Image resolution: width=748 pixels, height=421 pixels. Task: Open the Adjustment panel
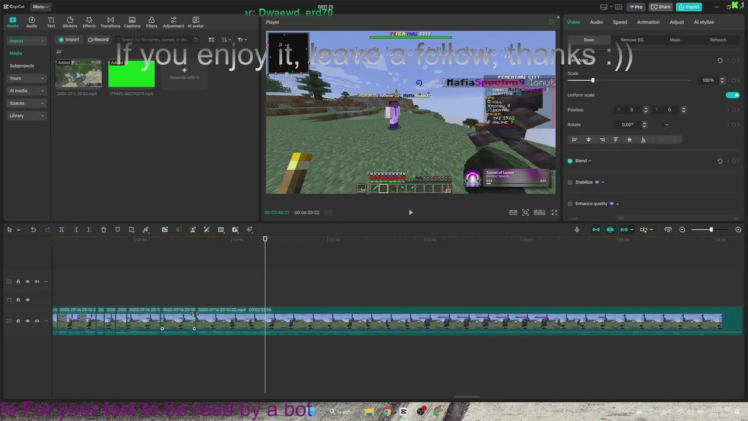(x=173, y=22)
